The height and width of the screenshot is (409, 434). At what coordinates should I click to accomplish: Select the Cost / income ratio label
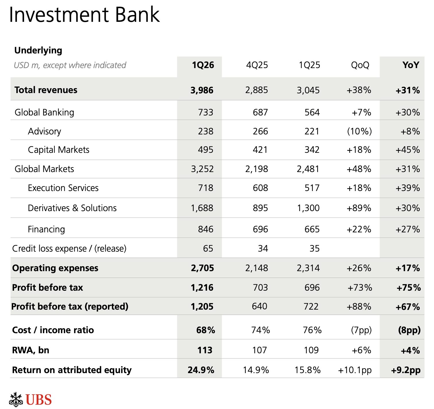pos(53,330)
